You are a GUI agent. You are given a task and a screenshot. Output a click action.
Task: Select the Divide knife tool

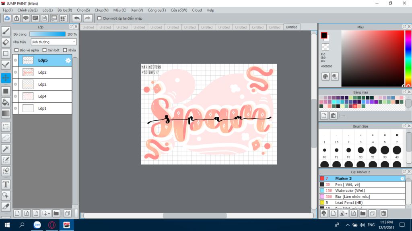pyautogui.click(x=6, y=207)
